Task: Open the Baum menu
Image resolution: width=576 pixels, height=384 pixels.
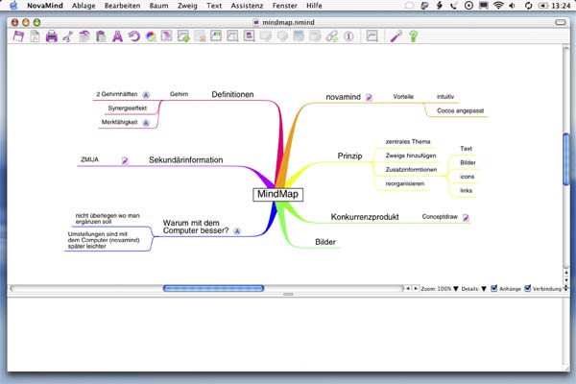Action: [163, 6]
